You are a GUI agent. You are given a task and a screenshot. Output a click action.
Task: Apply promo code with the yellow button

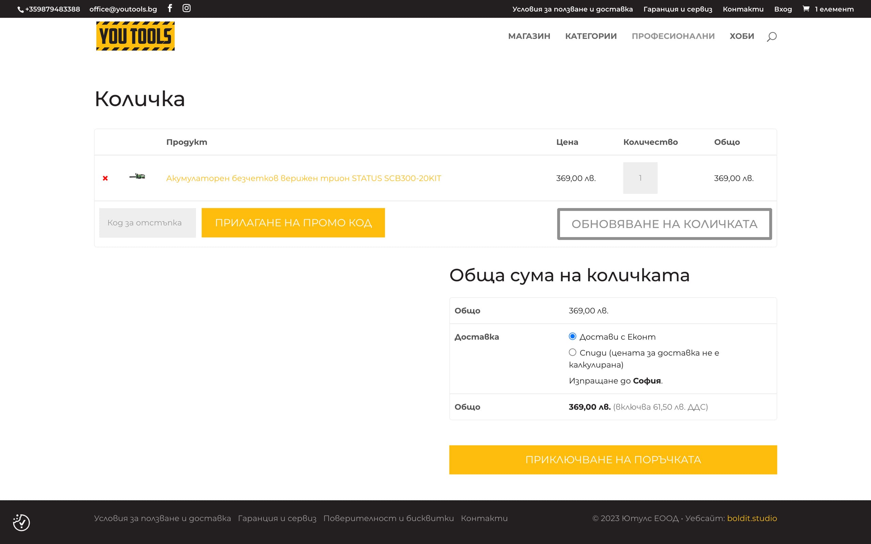[x=293, y=223]
